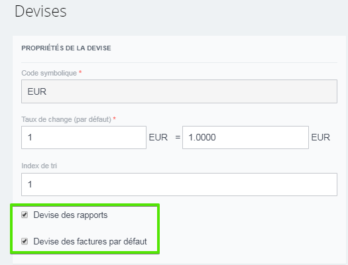The image size is (348, 265).
Task: Click the 'Index de tri' label
Action: click(x=39, y=166)
